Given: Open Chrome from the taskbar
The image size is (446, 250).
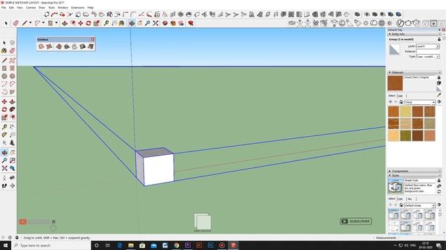Looking at the screenshot, I should 176,245.
